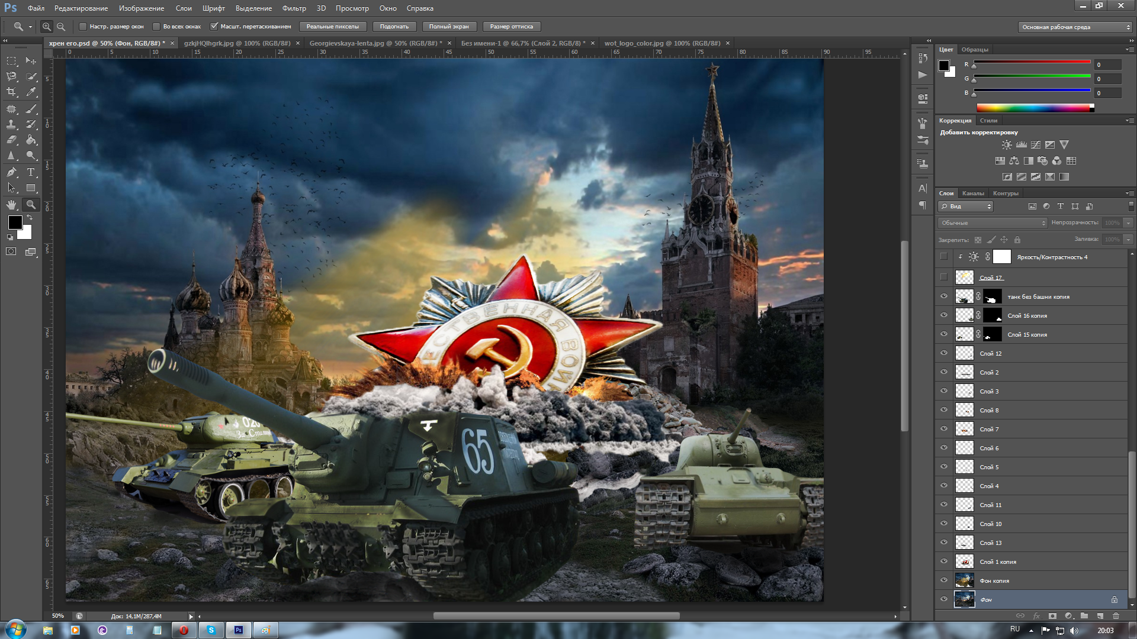Open the Непрозрачность opacity dropdown arrow

click(x=1128, y=223)
